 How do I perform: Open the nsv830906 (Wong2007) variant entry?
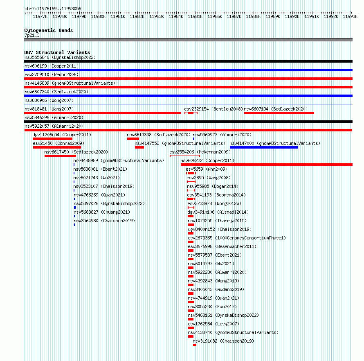pos(49,100)
